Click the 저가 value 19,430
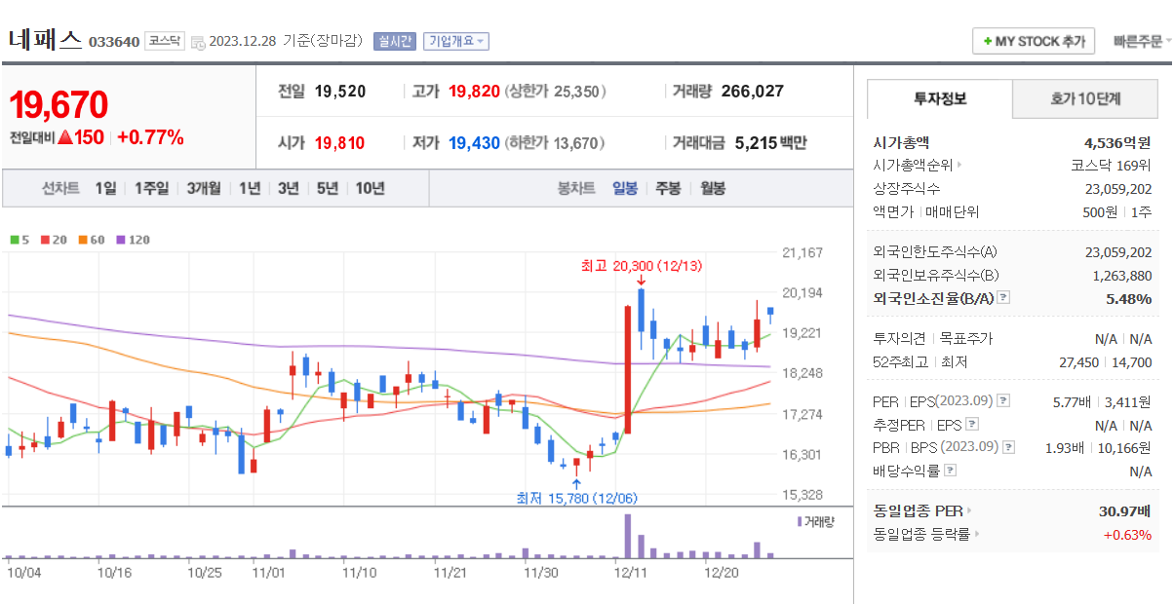 pos(474,143)
